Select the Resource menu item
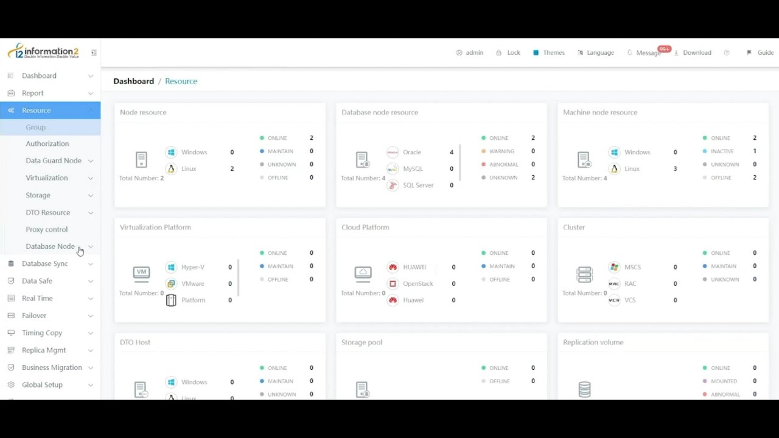The image size is (779, 438). pos(50,110)
